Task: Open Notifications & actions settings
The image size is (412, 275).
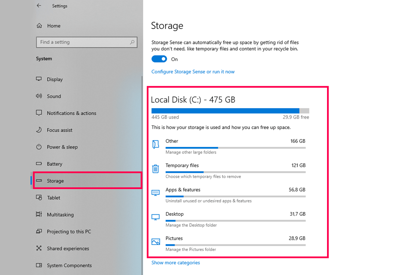Action: click(x=72, y=113)
